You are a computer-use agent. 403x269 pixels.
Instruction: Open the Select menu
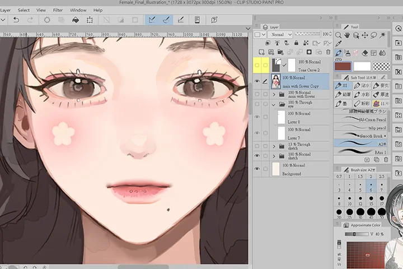(x=24, y=10)
